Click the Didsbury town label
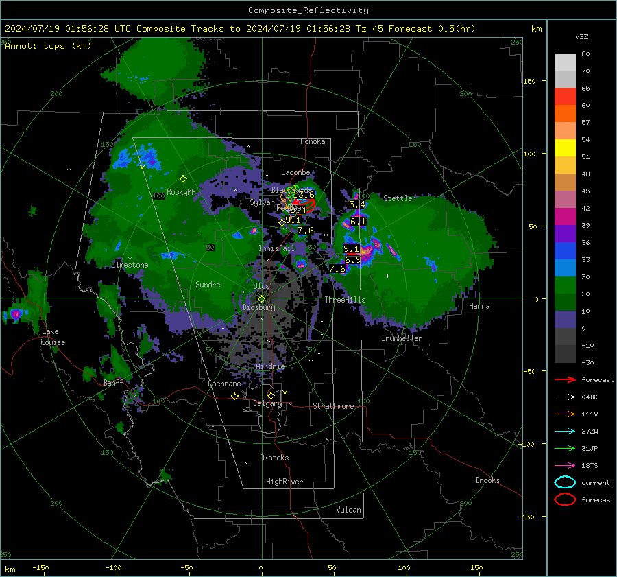 click(x=259, y=307)
